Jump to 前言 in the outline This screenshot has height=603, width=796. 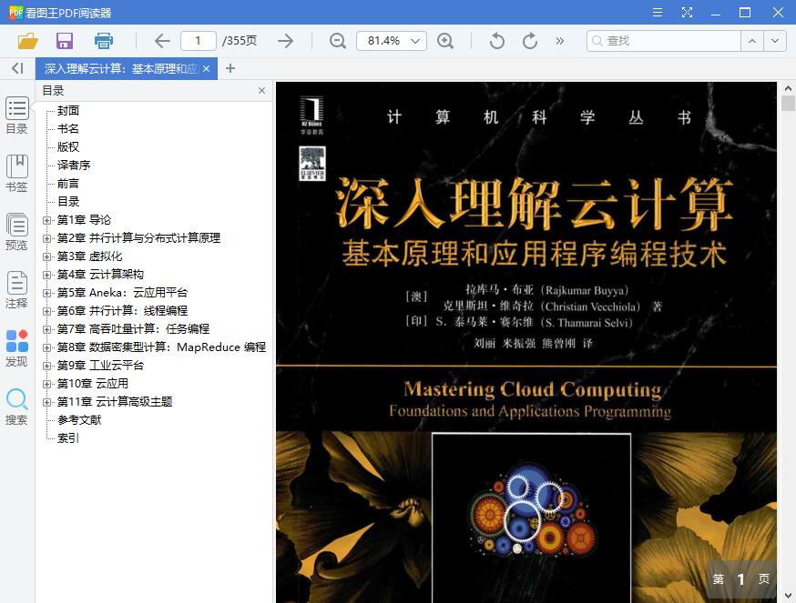tap(68, 184)
